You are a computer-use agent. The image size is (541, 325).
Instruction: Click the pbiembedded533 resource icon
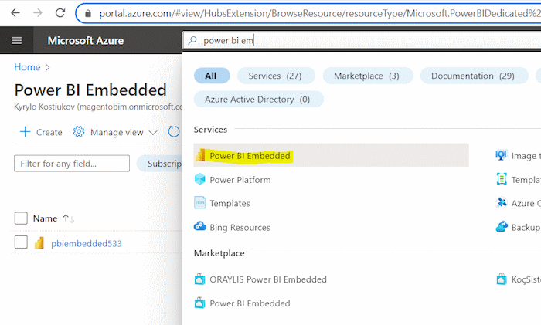click(x=39, y=243)
